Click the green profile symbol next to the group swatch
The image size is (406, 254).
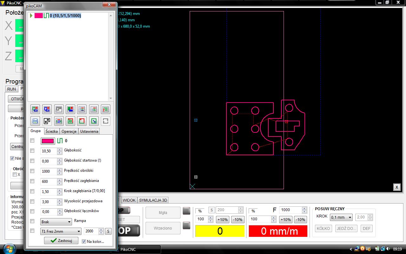click(x=60, y=141)
